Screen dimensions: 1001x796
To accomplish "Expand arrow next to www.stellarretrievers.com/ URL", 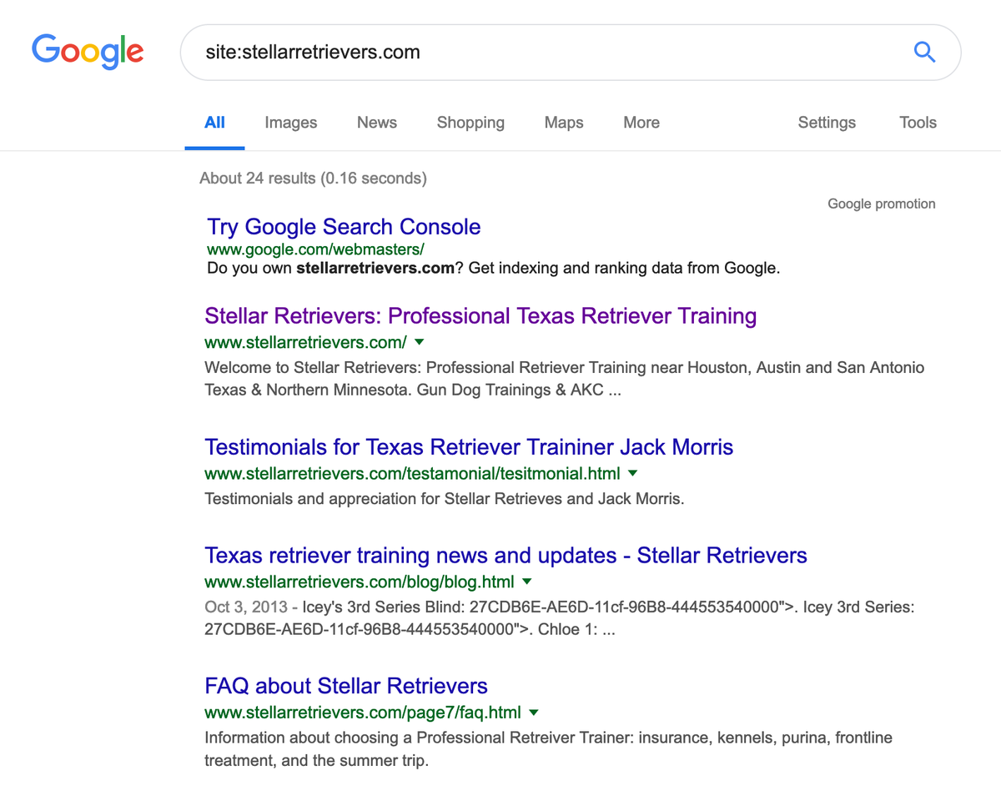I will (x=420, y=342).
